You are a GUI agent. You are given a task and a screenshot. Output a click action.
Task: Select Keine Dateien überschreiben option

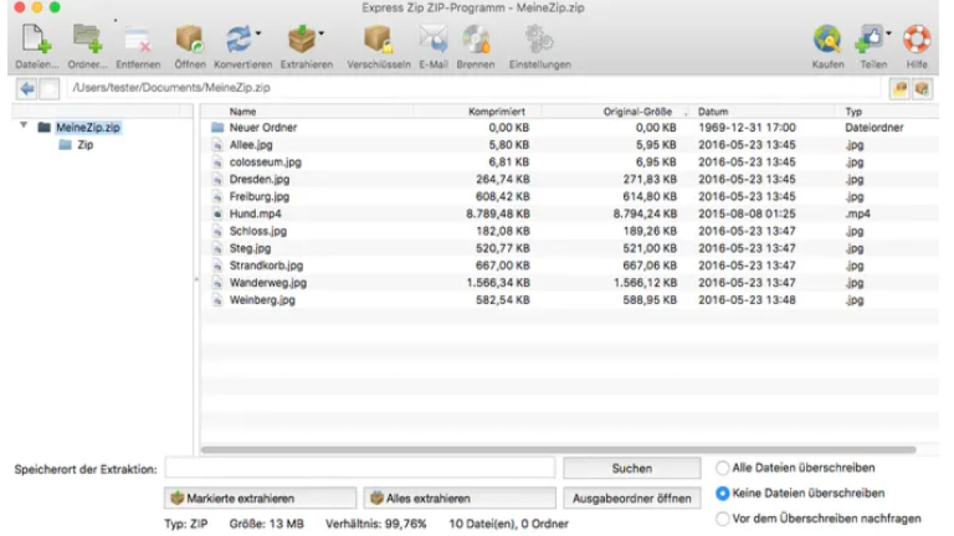(723, 493)
